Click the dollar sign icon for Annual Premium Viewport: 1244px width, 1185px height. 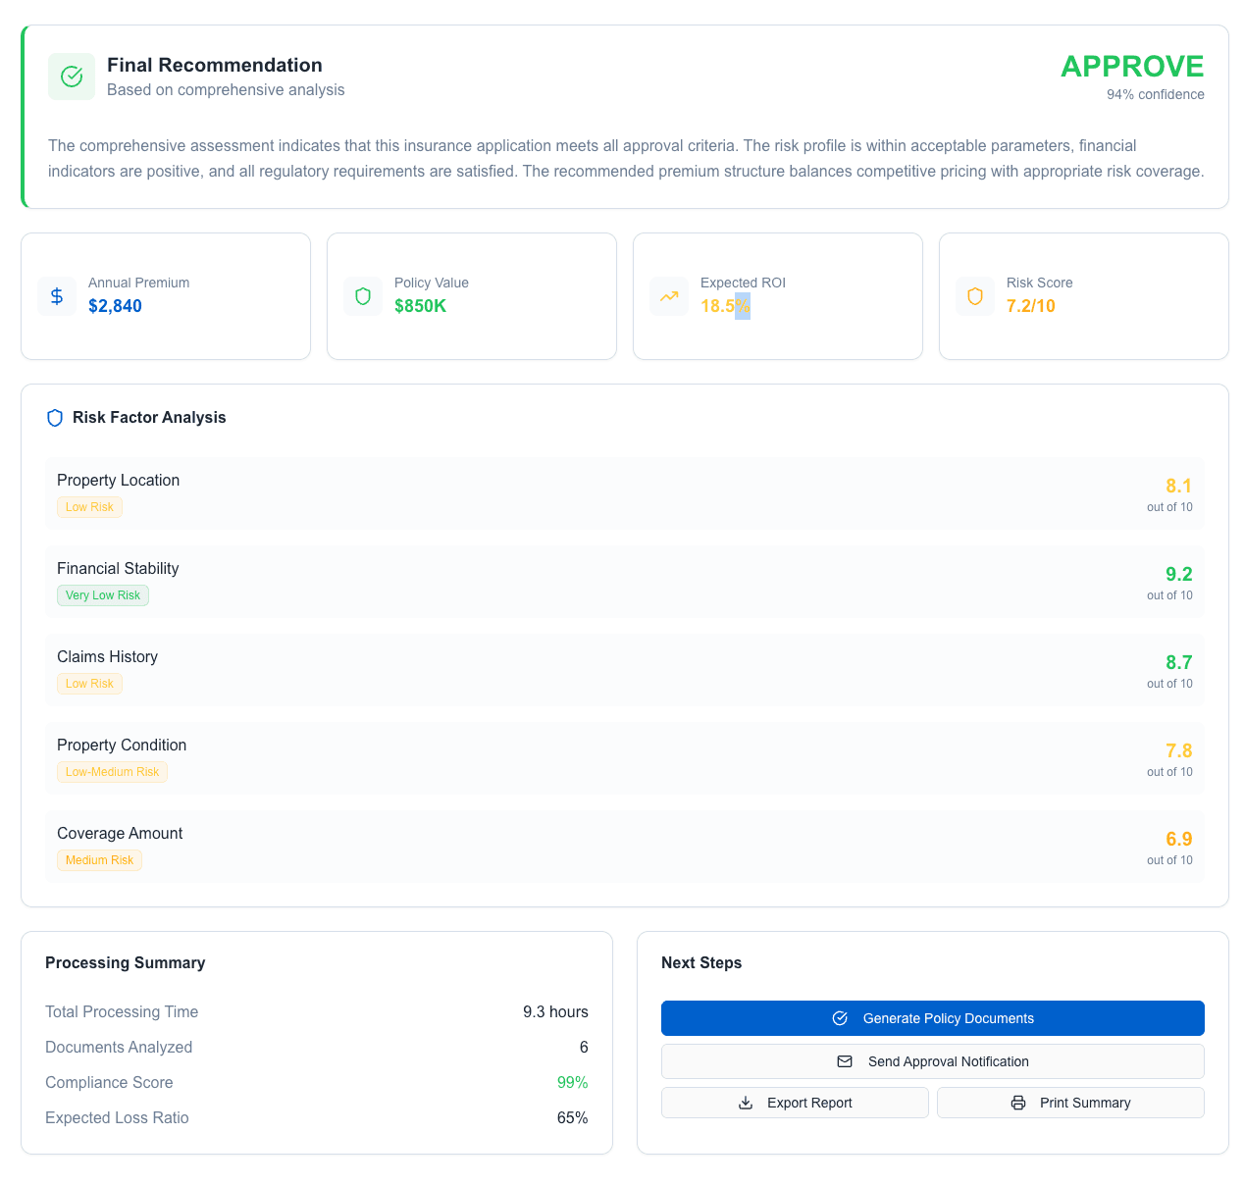click(57, 296)
